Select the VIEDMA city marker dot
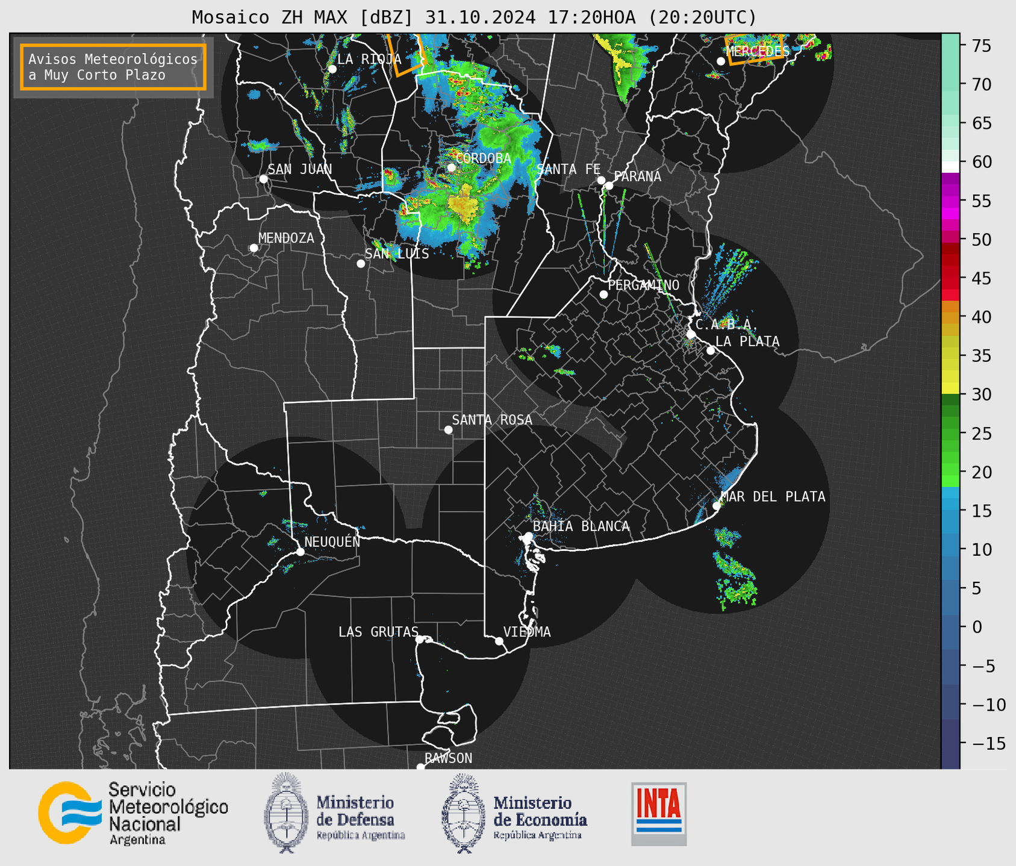Image resolution: width=1016 pixels, height=866 pixels. click(x=499, y=641)
